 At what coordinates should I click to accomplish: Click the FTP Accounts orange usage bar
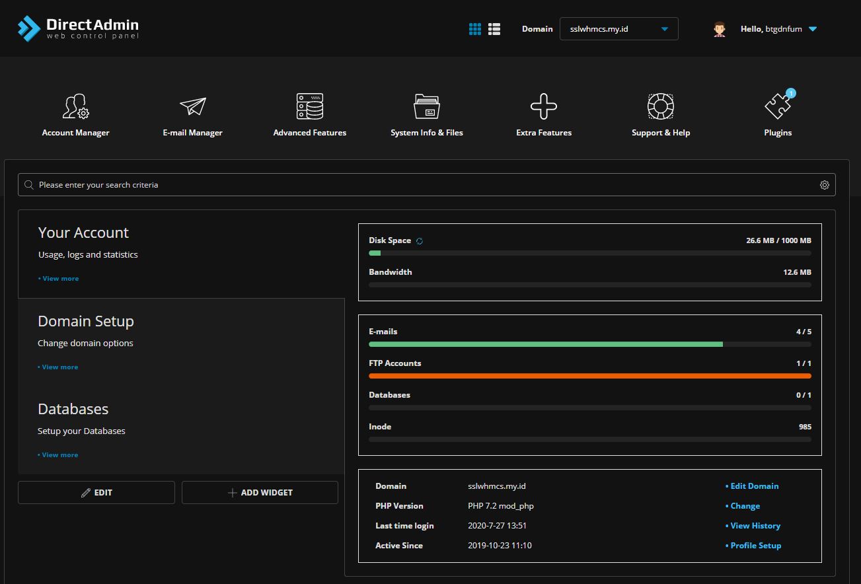(590, 377)
